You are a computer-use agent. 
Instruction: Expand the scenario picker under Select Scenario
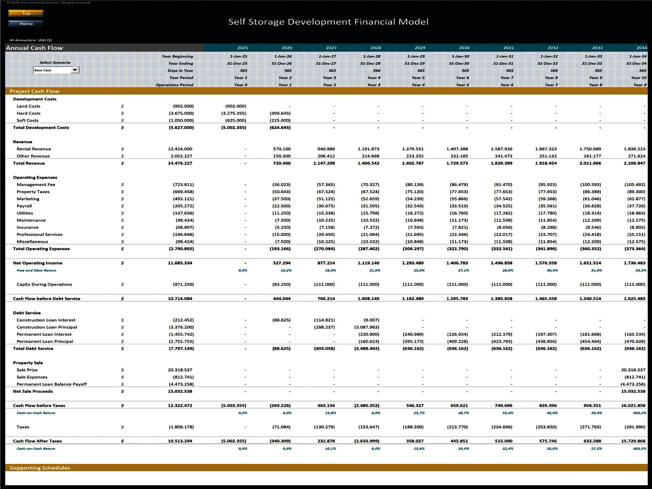point(75,70)
